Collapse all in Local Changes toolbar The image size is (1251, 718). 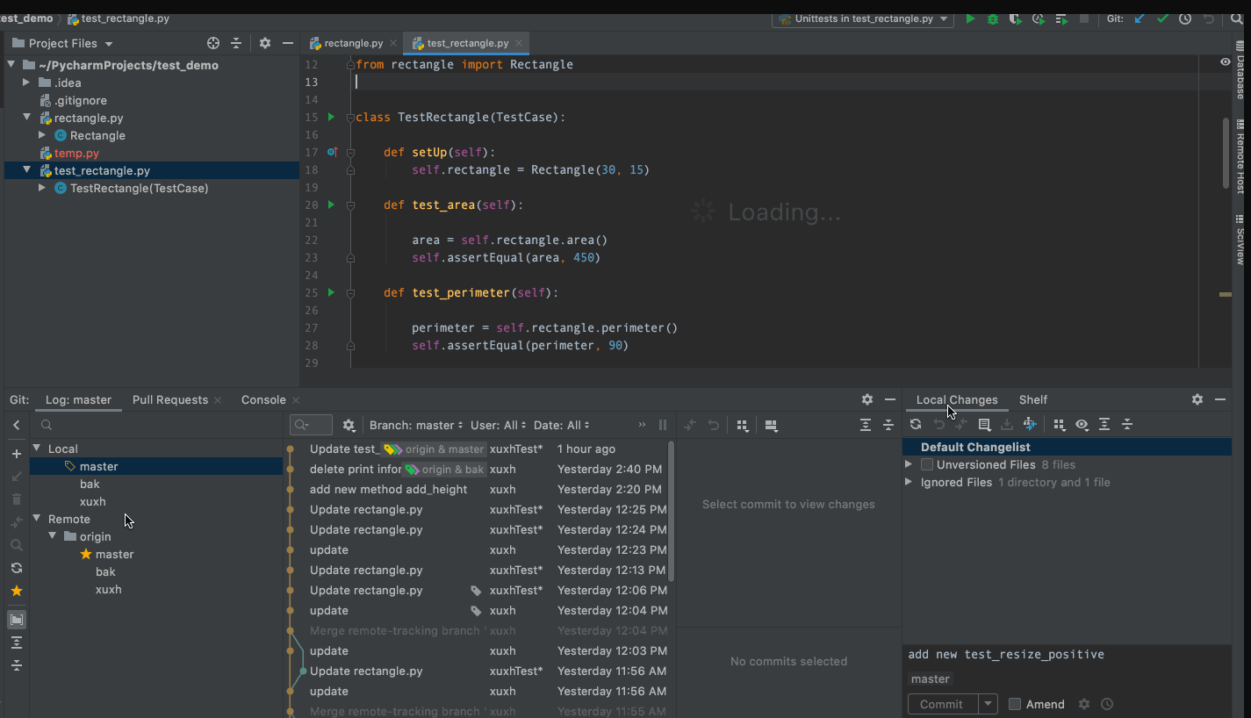click(1127, 424)
